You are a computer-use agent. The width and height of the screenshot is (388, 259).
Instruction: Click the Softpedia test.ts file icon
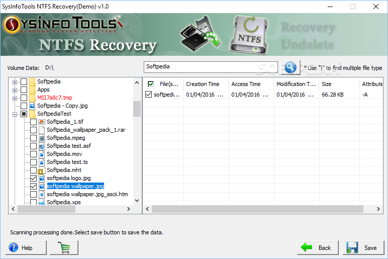pyautogui.click(x=42, y=162)
